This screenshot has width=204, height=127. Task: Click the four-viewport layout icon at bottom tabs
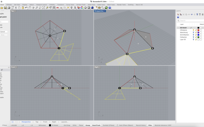[13, 122]
